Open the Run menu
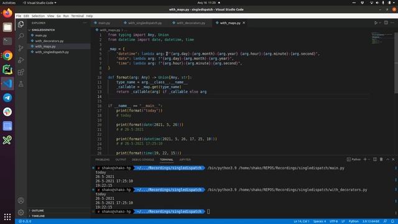Image resolution: width=398 pixels, height=224 pixels. click(66, 16)
